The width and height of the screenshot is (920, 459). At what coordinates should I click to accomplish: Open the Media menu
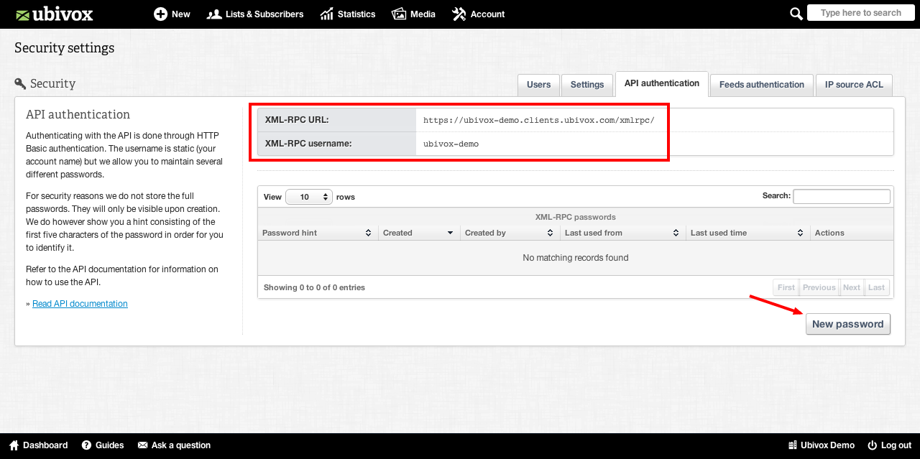(x=413, y=14)
